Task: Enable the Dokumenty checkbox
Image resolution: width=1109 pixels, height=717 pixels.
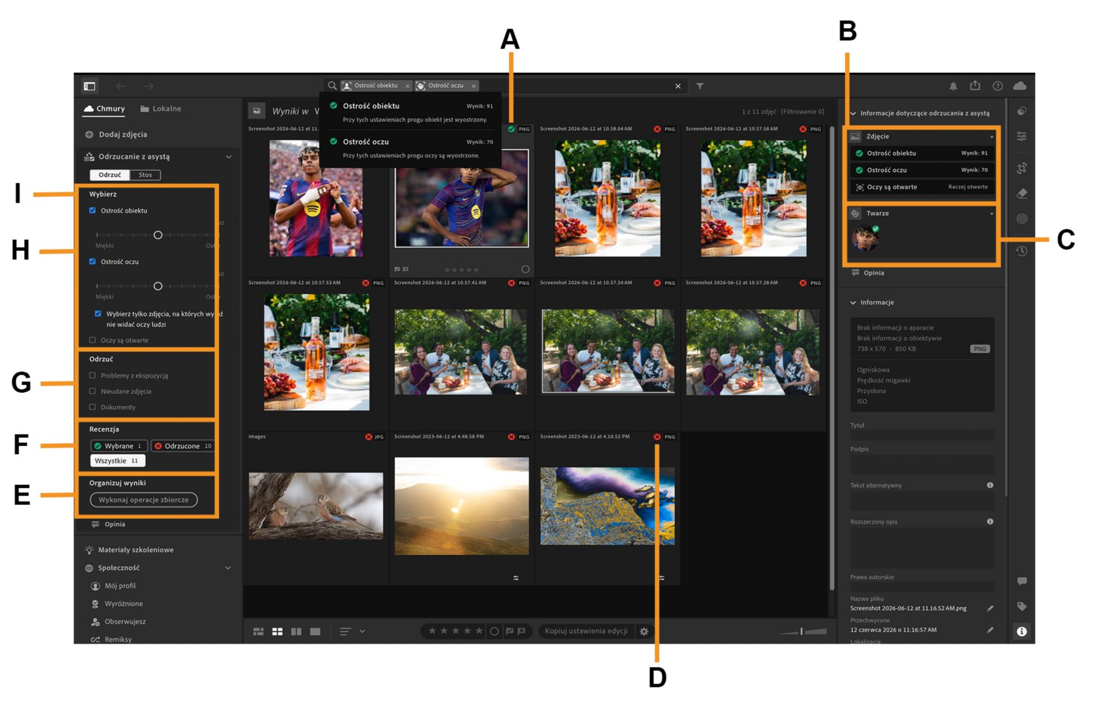Action: [92, 407]
